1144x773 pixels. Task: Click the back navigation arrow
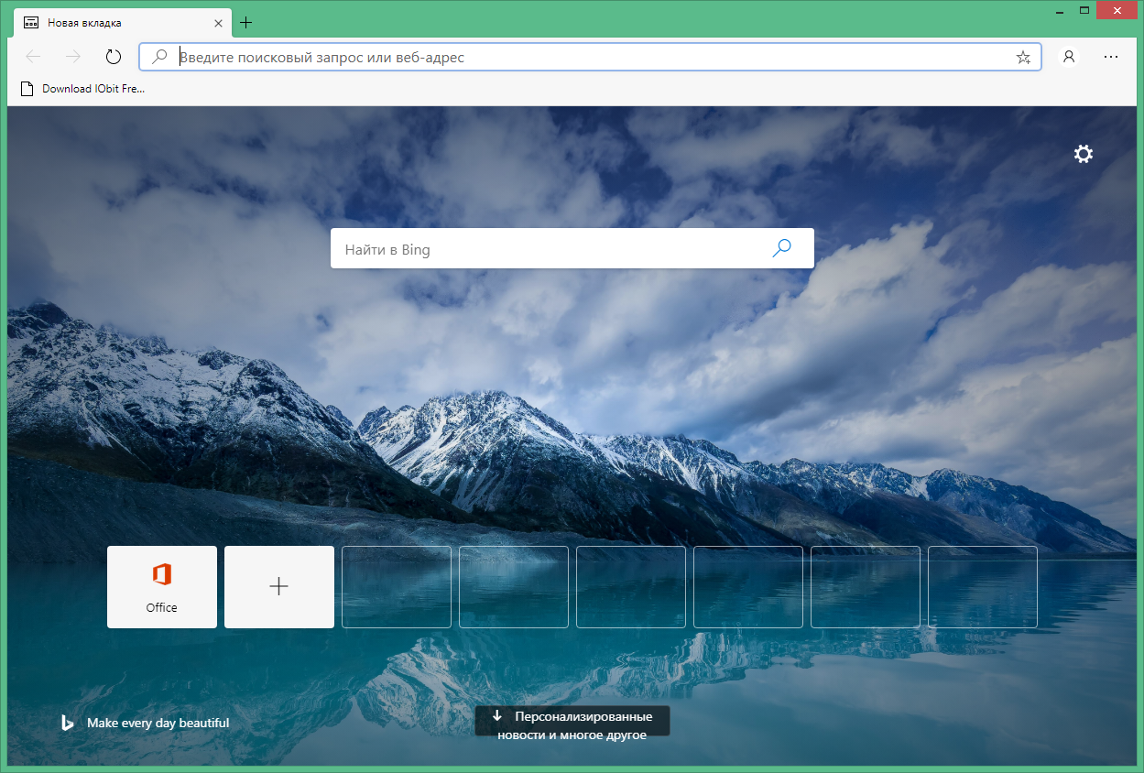tap(33, 56)
